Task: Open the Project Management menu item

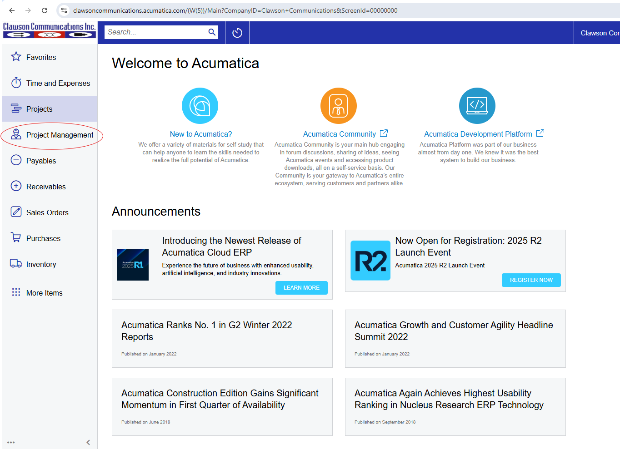Action: coord(60,135)
